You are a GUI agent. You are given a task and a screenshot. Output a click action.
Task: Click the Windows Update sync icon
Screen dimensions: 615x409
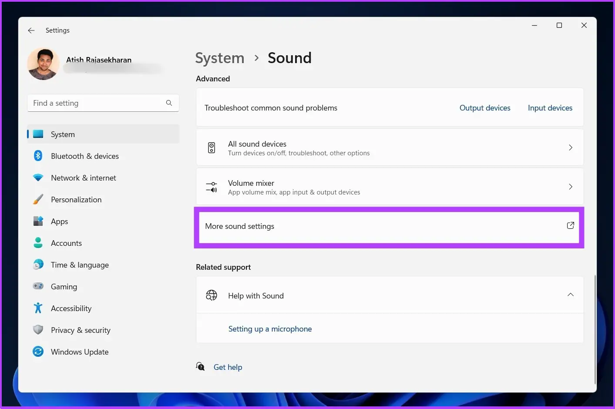(x=38, y=352)
